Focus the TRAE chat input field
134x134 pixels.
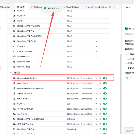pyautogui.click(x=129, y=131)
